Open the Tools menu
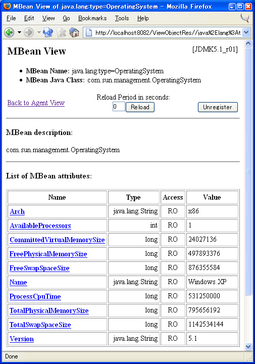Viewport: 255px width, 364px height. [x=122, y=18]
